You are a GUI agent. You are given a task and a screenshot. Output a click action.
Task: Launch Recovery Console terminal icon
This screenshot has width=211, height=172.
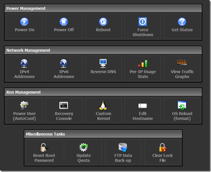(x=64, y=105)
